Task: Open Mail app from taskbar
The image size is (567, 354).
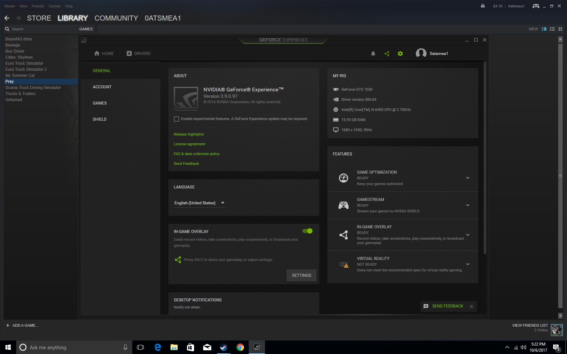Action: (x=207, y=347)
